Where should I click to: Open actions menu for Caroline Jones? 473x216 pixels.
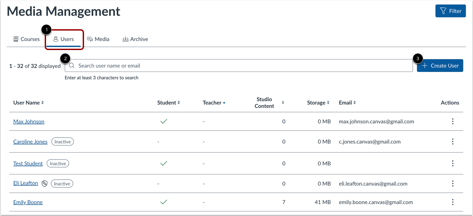pos(453,142)
